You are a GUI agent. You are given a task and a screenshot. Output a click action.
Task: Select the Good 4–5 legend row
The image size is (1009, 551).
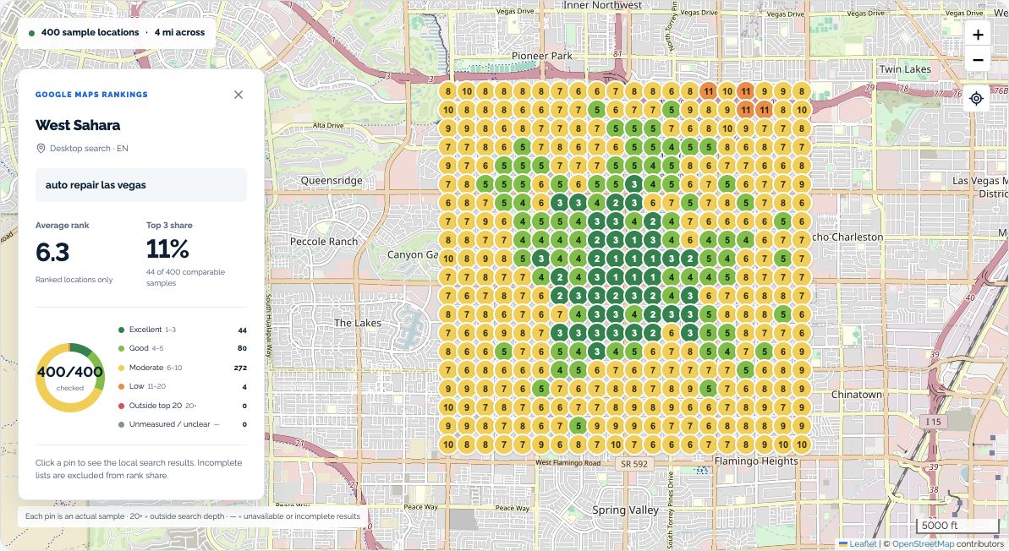pyautogui.click(x=182, y=348)
